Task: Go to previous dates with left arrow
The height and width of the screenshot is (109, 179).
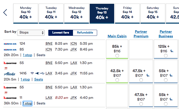Action: click(5, 12)
